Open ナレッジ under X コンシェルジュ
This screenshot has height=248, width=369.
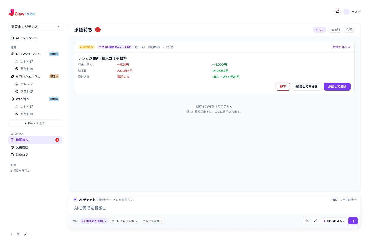pyautogui.click(x=37, y=62)
